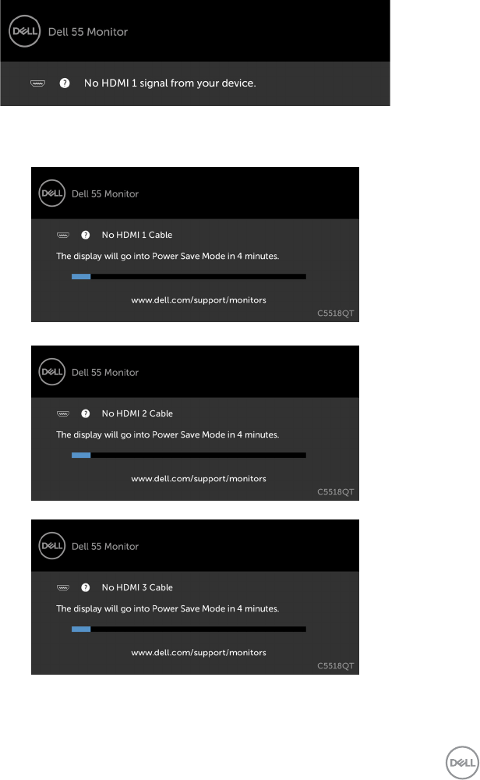Screen dimensions: 480x780
Task: Click the progress bar in HDMI 2 Cable dialog
Action: click(189, 456)
